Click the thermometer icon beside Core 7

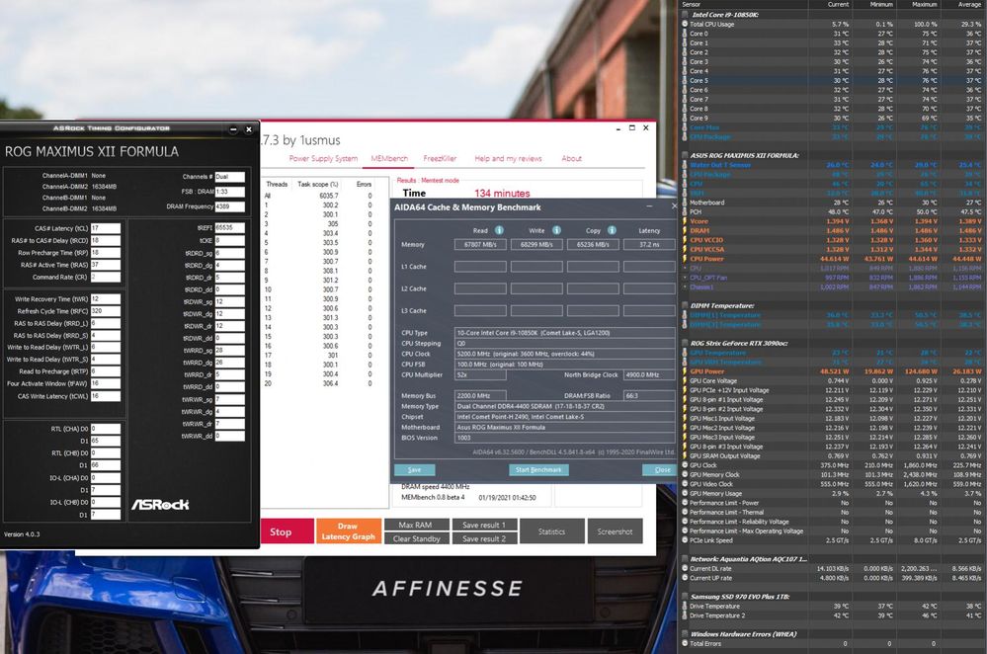(x=685, y=99)
